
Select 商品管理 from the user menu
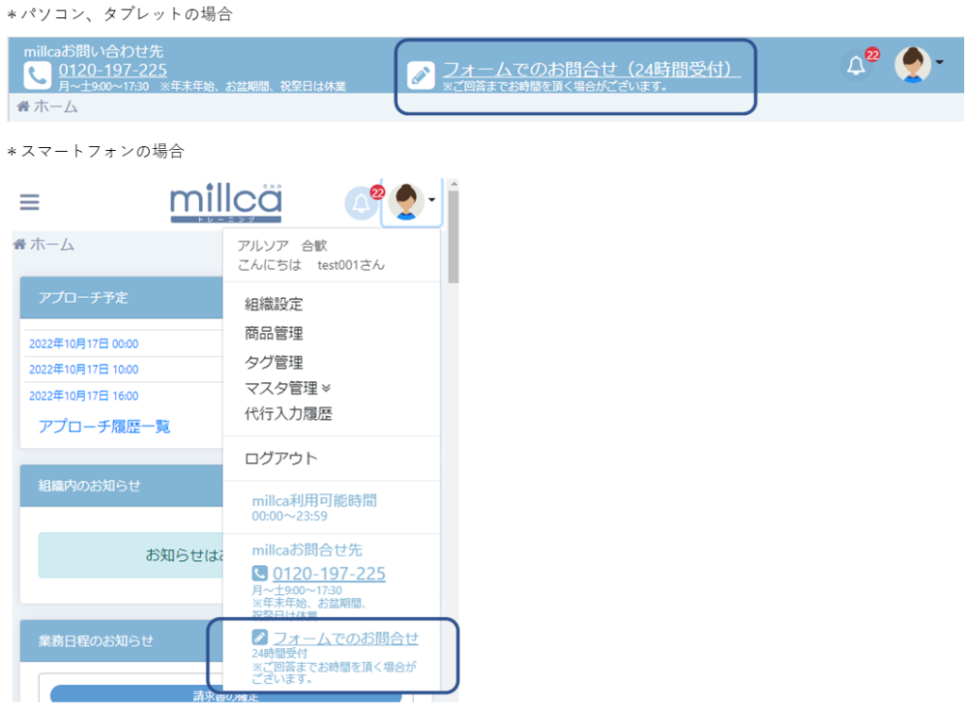(274, 334)
